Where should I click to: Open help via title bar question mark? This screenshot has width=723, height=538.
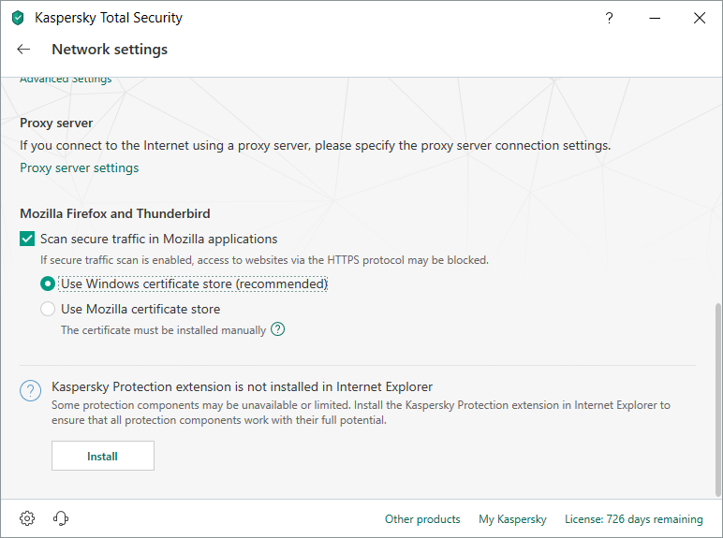(x=609, y=18)
